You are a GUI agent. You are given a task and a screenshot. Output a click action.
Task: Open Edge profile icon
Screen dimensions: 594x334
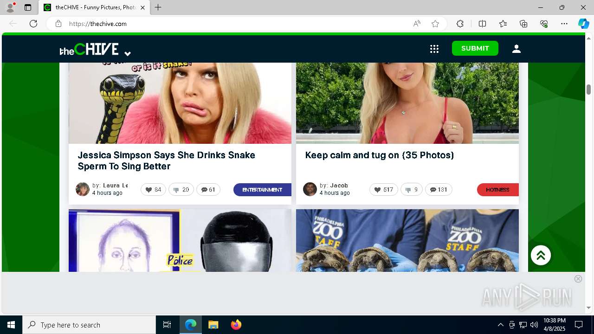click(10, 7)
